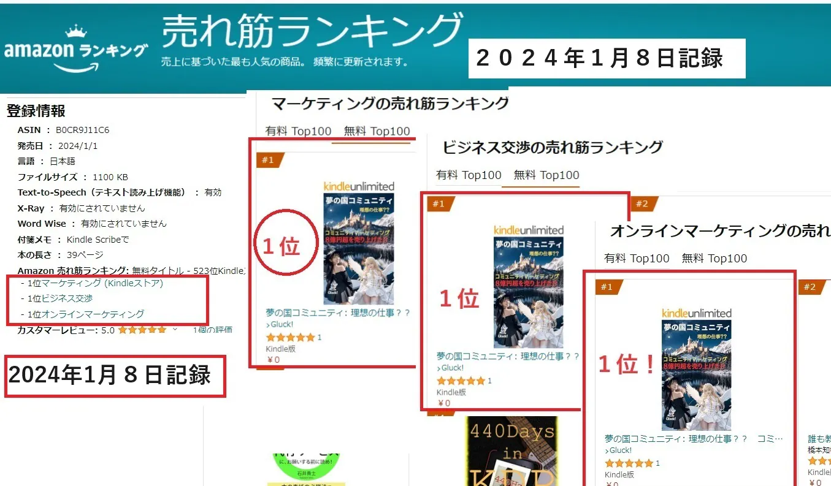The image size is (831, 486).
Task: Click the 440Days book cover thumbnail
Action: tap(511, 451)
